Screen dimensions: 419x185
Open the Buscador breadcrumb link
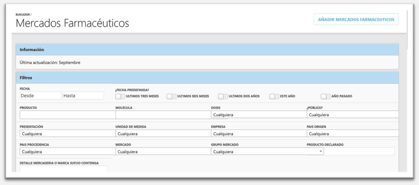(x=23, y=15)
